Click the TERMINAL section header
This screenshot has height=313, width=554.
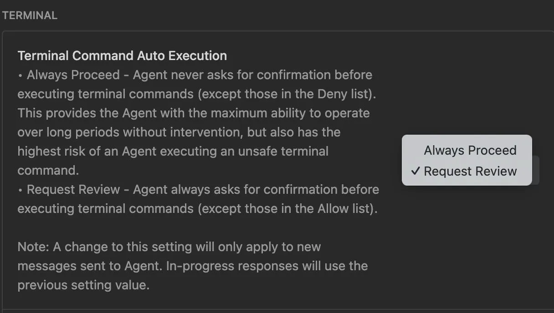point(30,15)
